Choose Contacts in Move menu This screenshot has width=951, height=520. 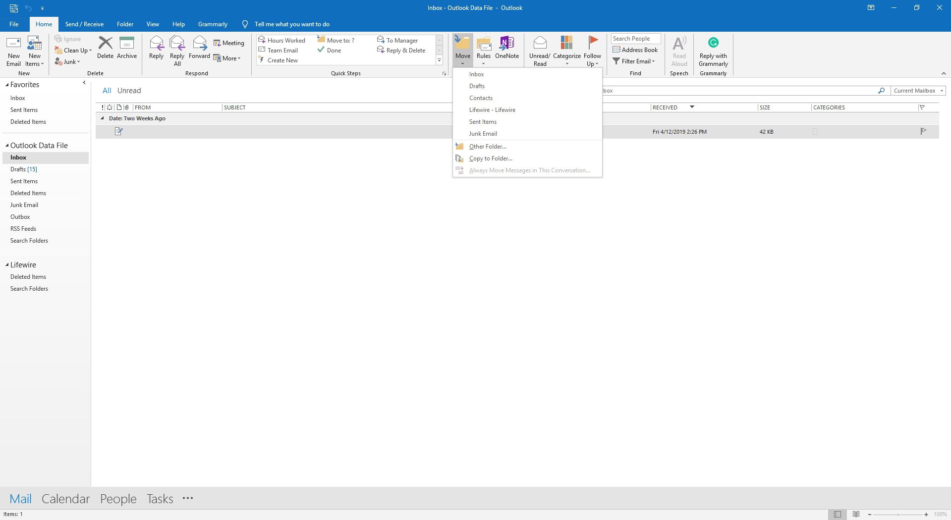[527, 98]
